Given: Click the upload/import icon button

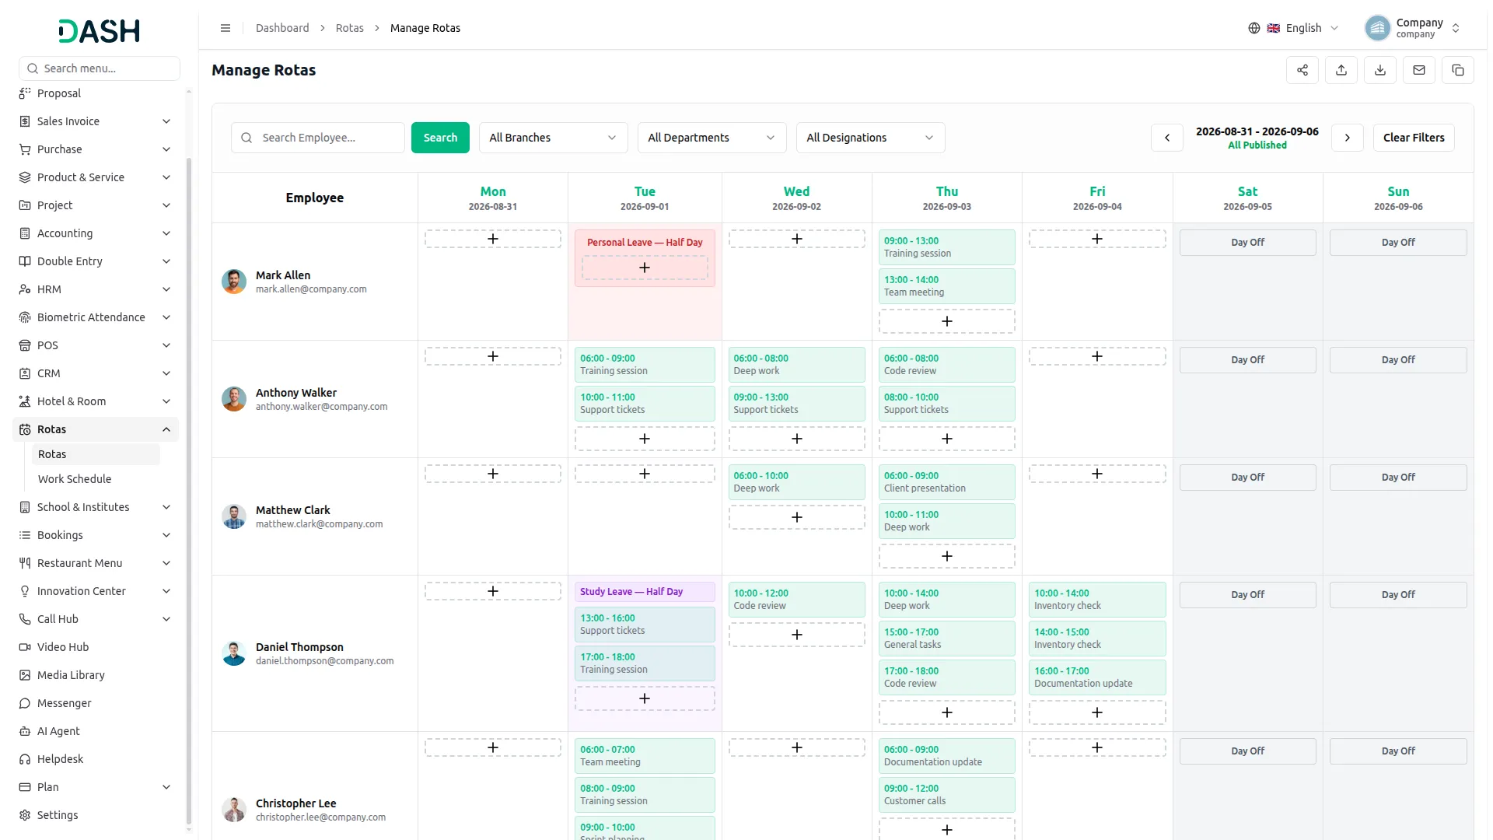Looking at the screenshot, I should (x=1341, y=70).
